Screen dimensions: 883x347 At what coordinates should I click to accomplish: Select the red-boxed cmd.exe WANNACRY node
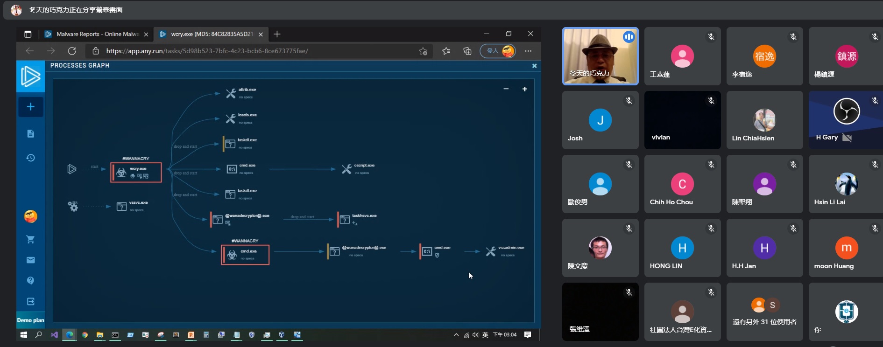pyautogui.click(x=245, y=255)
